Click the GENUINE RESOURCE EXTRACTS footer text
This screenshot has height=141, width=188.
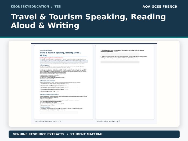point(38,134)
